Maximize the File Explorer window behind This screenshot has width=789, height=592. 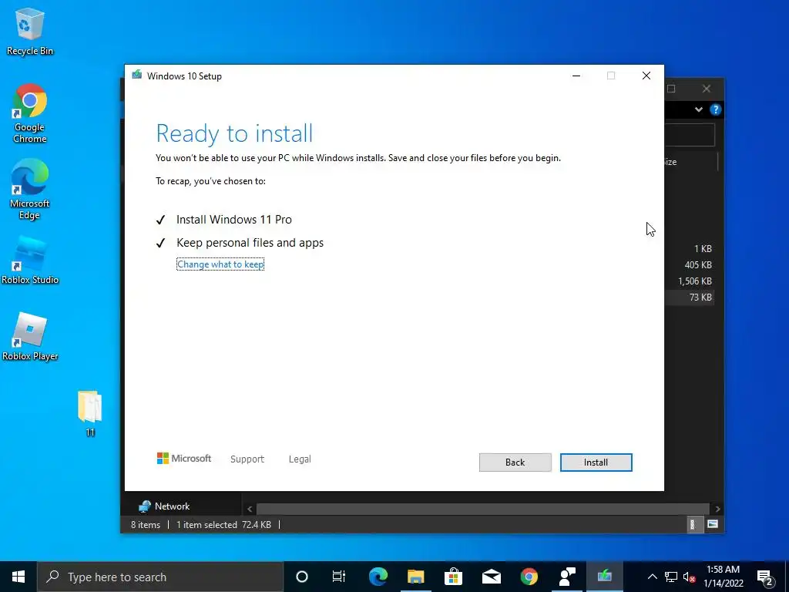(671, 89)
